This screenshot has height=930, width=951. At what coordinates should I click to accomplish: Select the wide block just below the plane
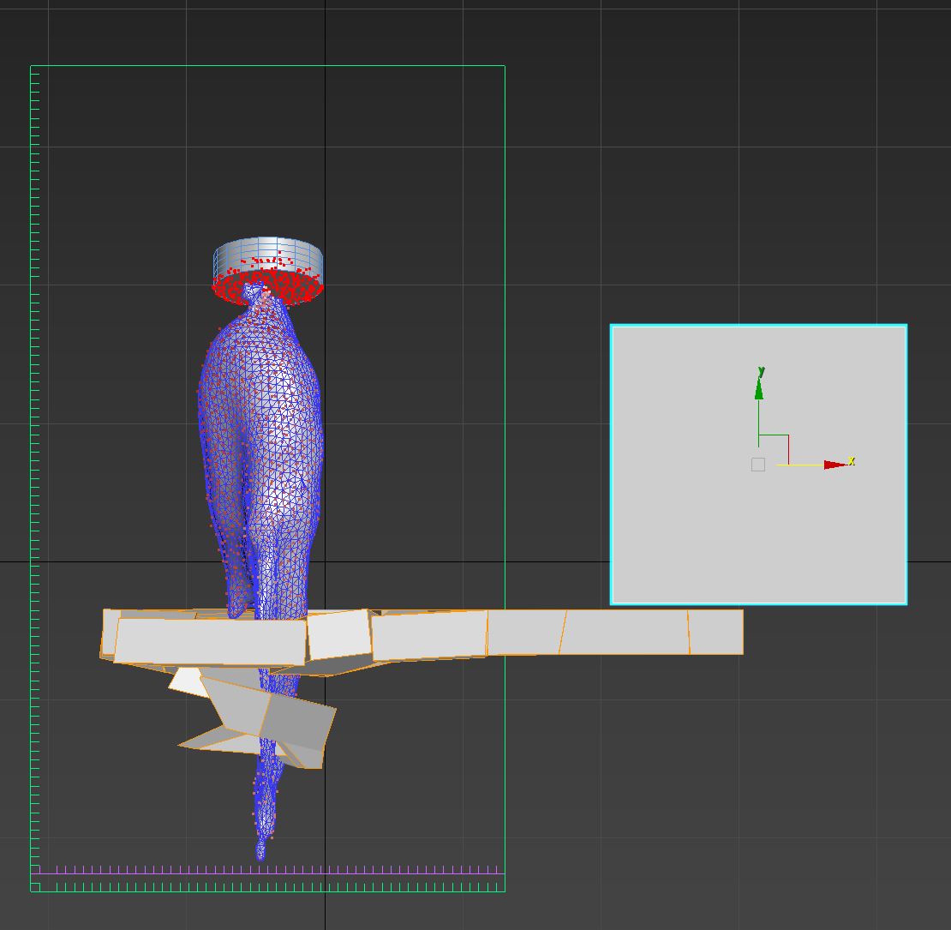pyautogui.click(x=623, y=633)
